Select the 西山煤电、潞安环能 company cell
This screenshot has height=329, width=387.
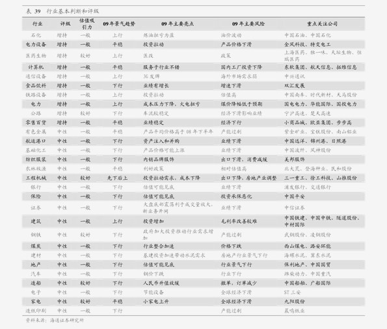[x=308, y=246]
